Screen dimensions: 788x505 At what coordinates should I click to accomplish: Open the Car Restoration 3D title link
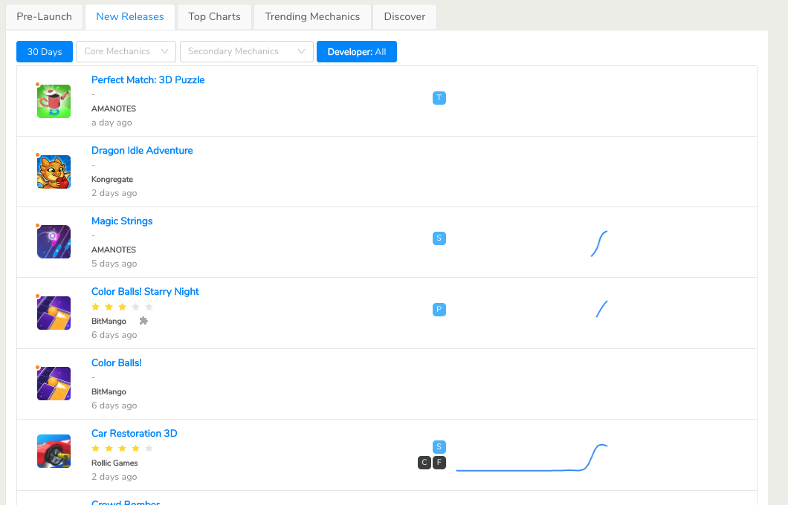point(134,433)
